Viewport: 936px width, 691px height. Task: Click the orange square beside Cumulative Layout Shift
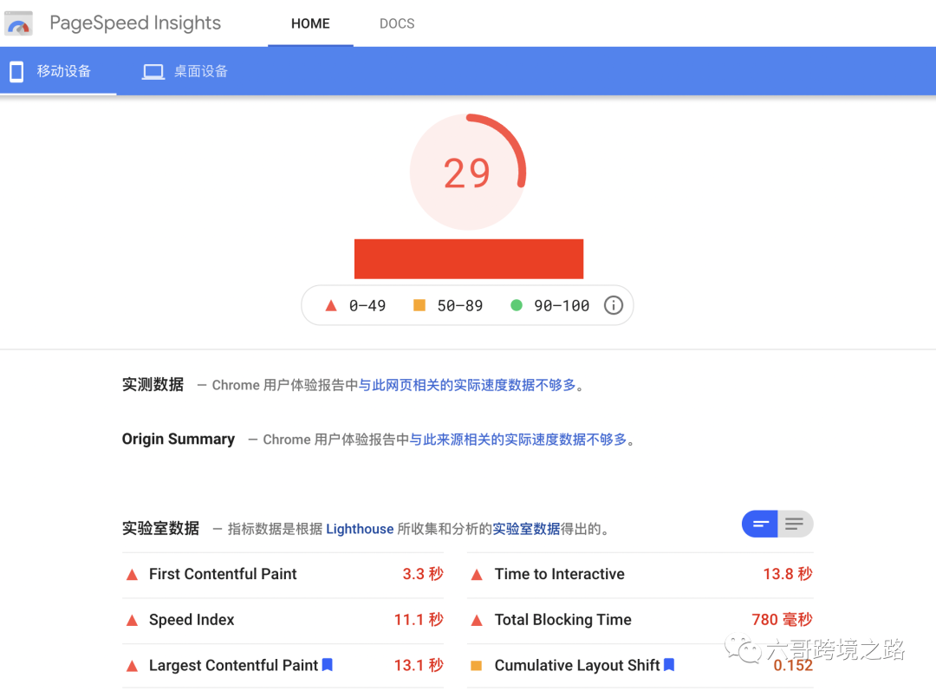(476, 665)
